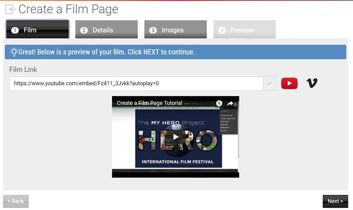This screenshot has height=210, width=353.
Task: Select the Preview step tab
Action: (244, 29)
